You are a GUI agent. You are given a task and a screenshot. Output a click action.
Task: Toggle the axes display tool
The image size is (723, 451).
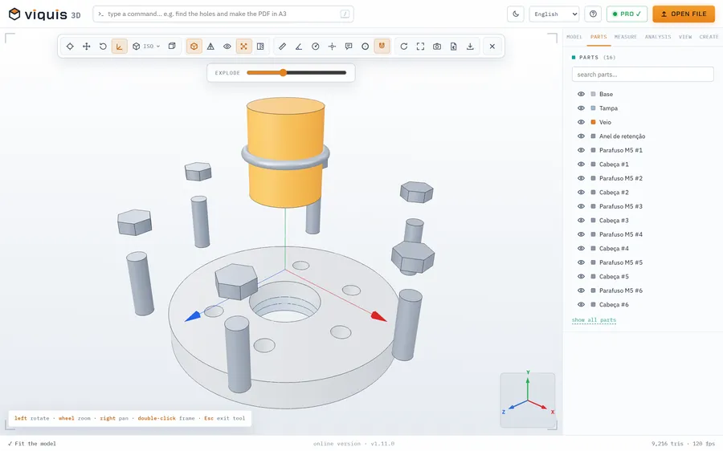tap(120, 46)
